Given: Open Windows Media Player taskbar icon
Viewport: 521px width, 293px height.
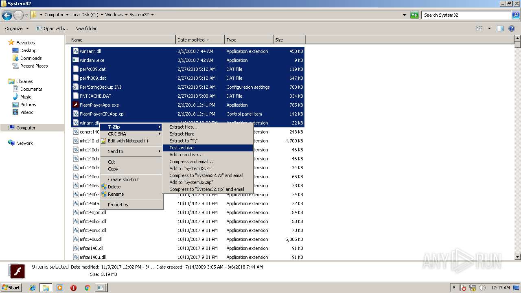Looking at the screenshot, I should [60, 288].
